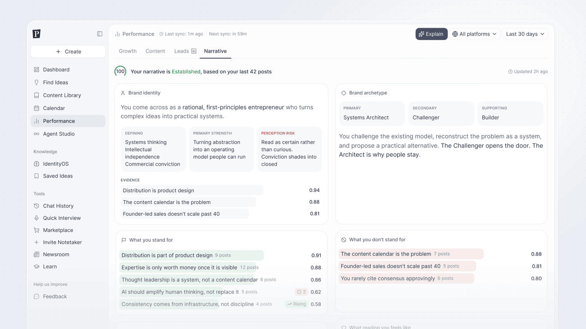The image size is (586, 329).
Task: Click the Quick Interview microphone icon
Action: coord(37,218)
